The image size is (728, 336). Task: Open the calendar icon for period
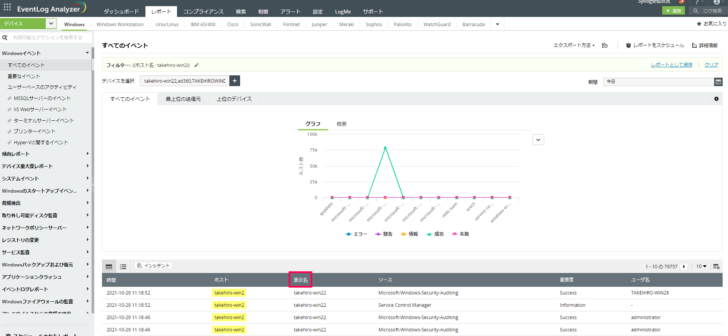coord(718,82)
